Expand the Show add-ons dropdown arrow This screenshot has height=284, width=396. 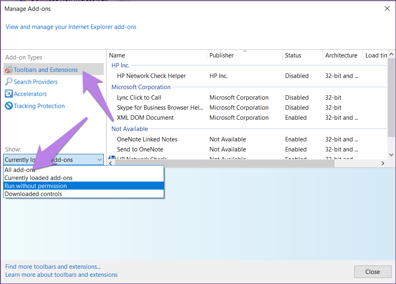(99, 160)
